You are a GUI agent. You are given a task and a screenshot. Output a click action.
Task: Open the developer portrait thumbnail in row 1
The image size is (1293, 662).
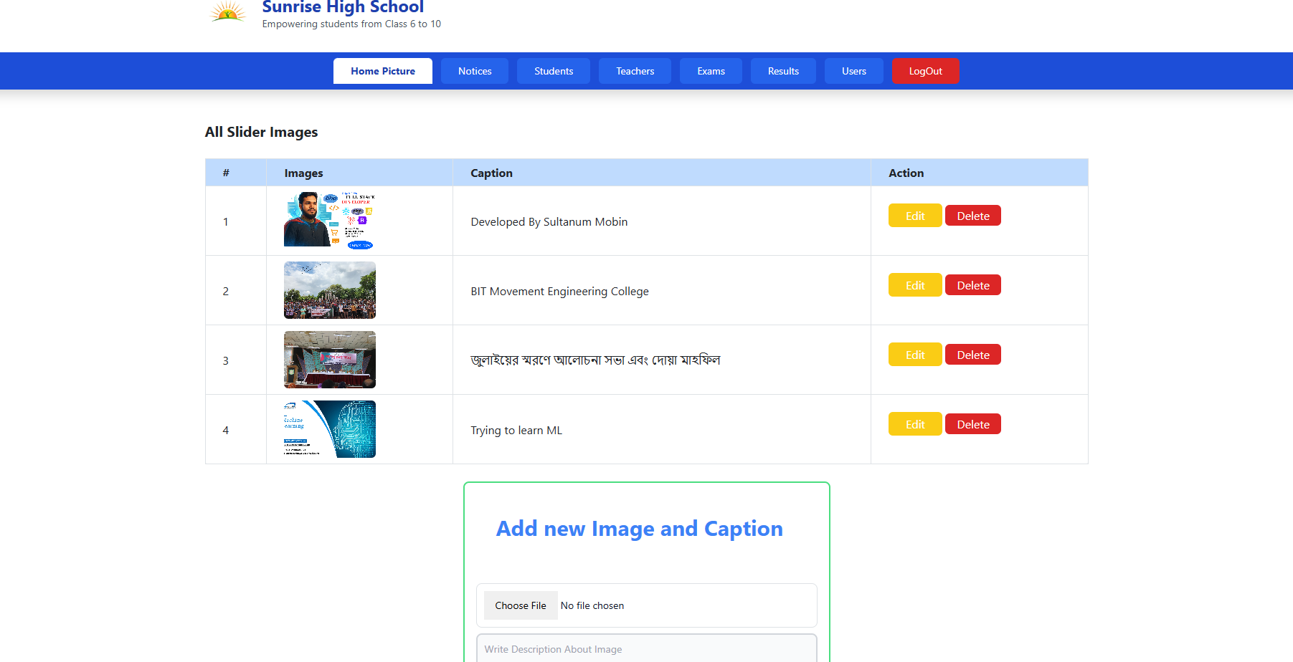click(330, 221)
